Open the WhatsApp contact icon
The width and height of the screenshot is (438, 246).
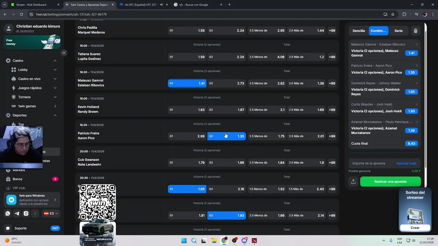(x=8, y=214)
